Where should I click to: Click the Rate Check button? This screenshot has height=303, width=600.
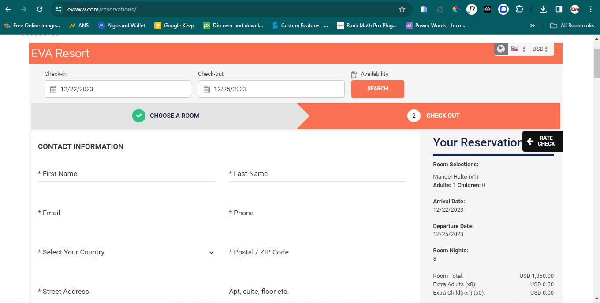pyautogui.click(x=542, y=141)
